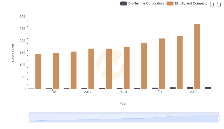Click the Bio-Techne dark legend swatch
The width and height of the screenshot is (224, 129).
(123, 3)
